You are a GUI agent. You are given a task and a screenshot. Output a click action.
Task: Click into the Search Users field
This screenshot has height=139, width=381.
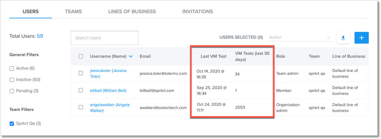104,38
